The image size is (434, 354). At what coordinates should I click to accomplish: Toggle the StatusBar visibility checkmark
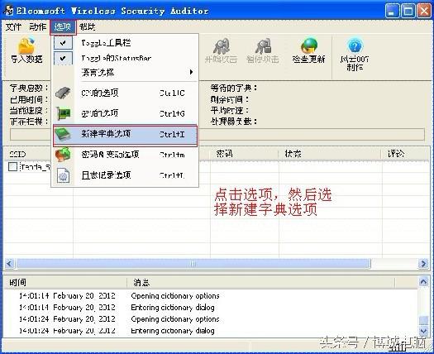tap(63, 58)
